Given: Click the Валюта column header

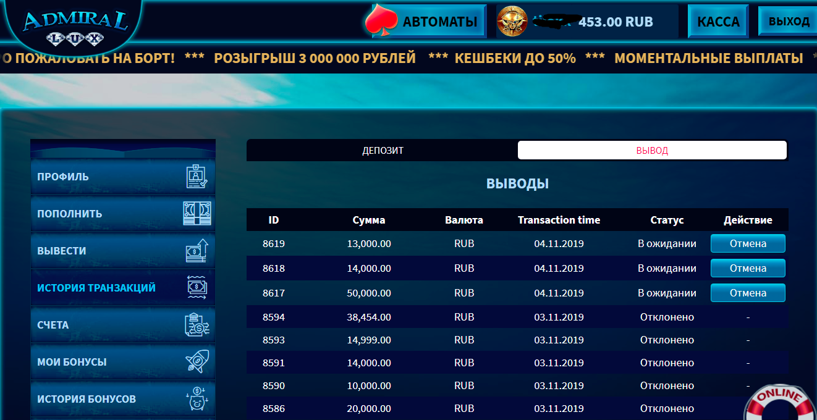Looking at the screenshot, I should [x=464, y=220].
